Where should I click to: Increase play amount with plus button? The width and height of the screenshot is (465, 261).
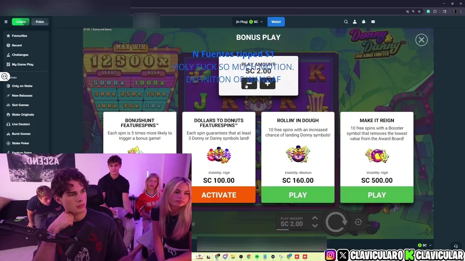tap(267, 84)
